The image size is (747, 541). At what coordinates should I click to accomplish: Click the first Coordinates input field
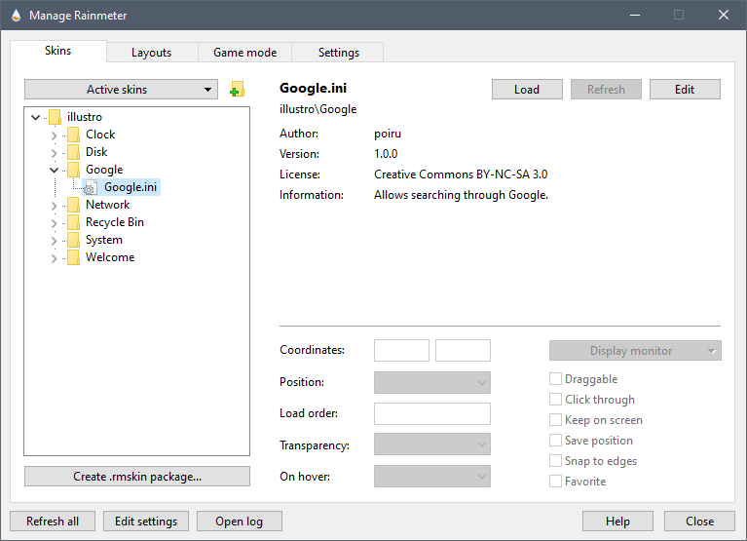pyautogui.click(x=401, y=350)
